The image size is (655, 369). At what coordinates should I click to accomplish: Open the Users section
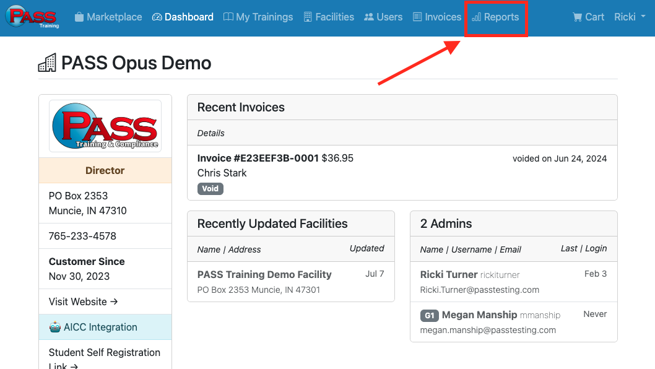(383, 17)
